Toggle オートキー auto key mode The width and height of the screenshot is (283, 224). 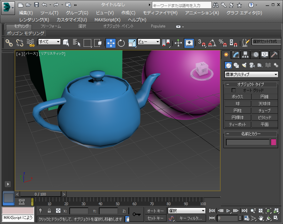155,211
